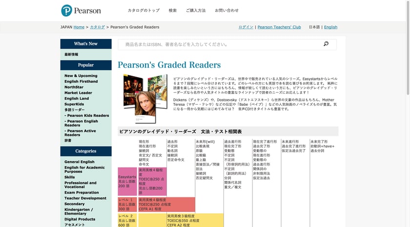Click the Pearson logo icon
Screen dimensions: 410x227
click(66, 10)
